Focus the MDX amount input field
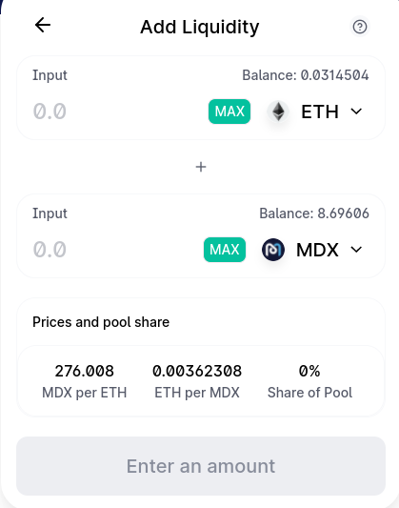The height and width of the screenshot is (508, 399). coord(115,250)
